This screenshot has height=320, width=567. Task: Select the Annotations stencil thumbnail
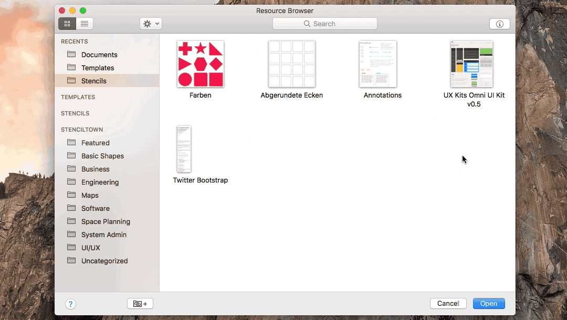378,64
